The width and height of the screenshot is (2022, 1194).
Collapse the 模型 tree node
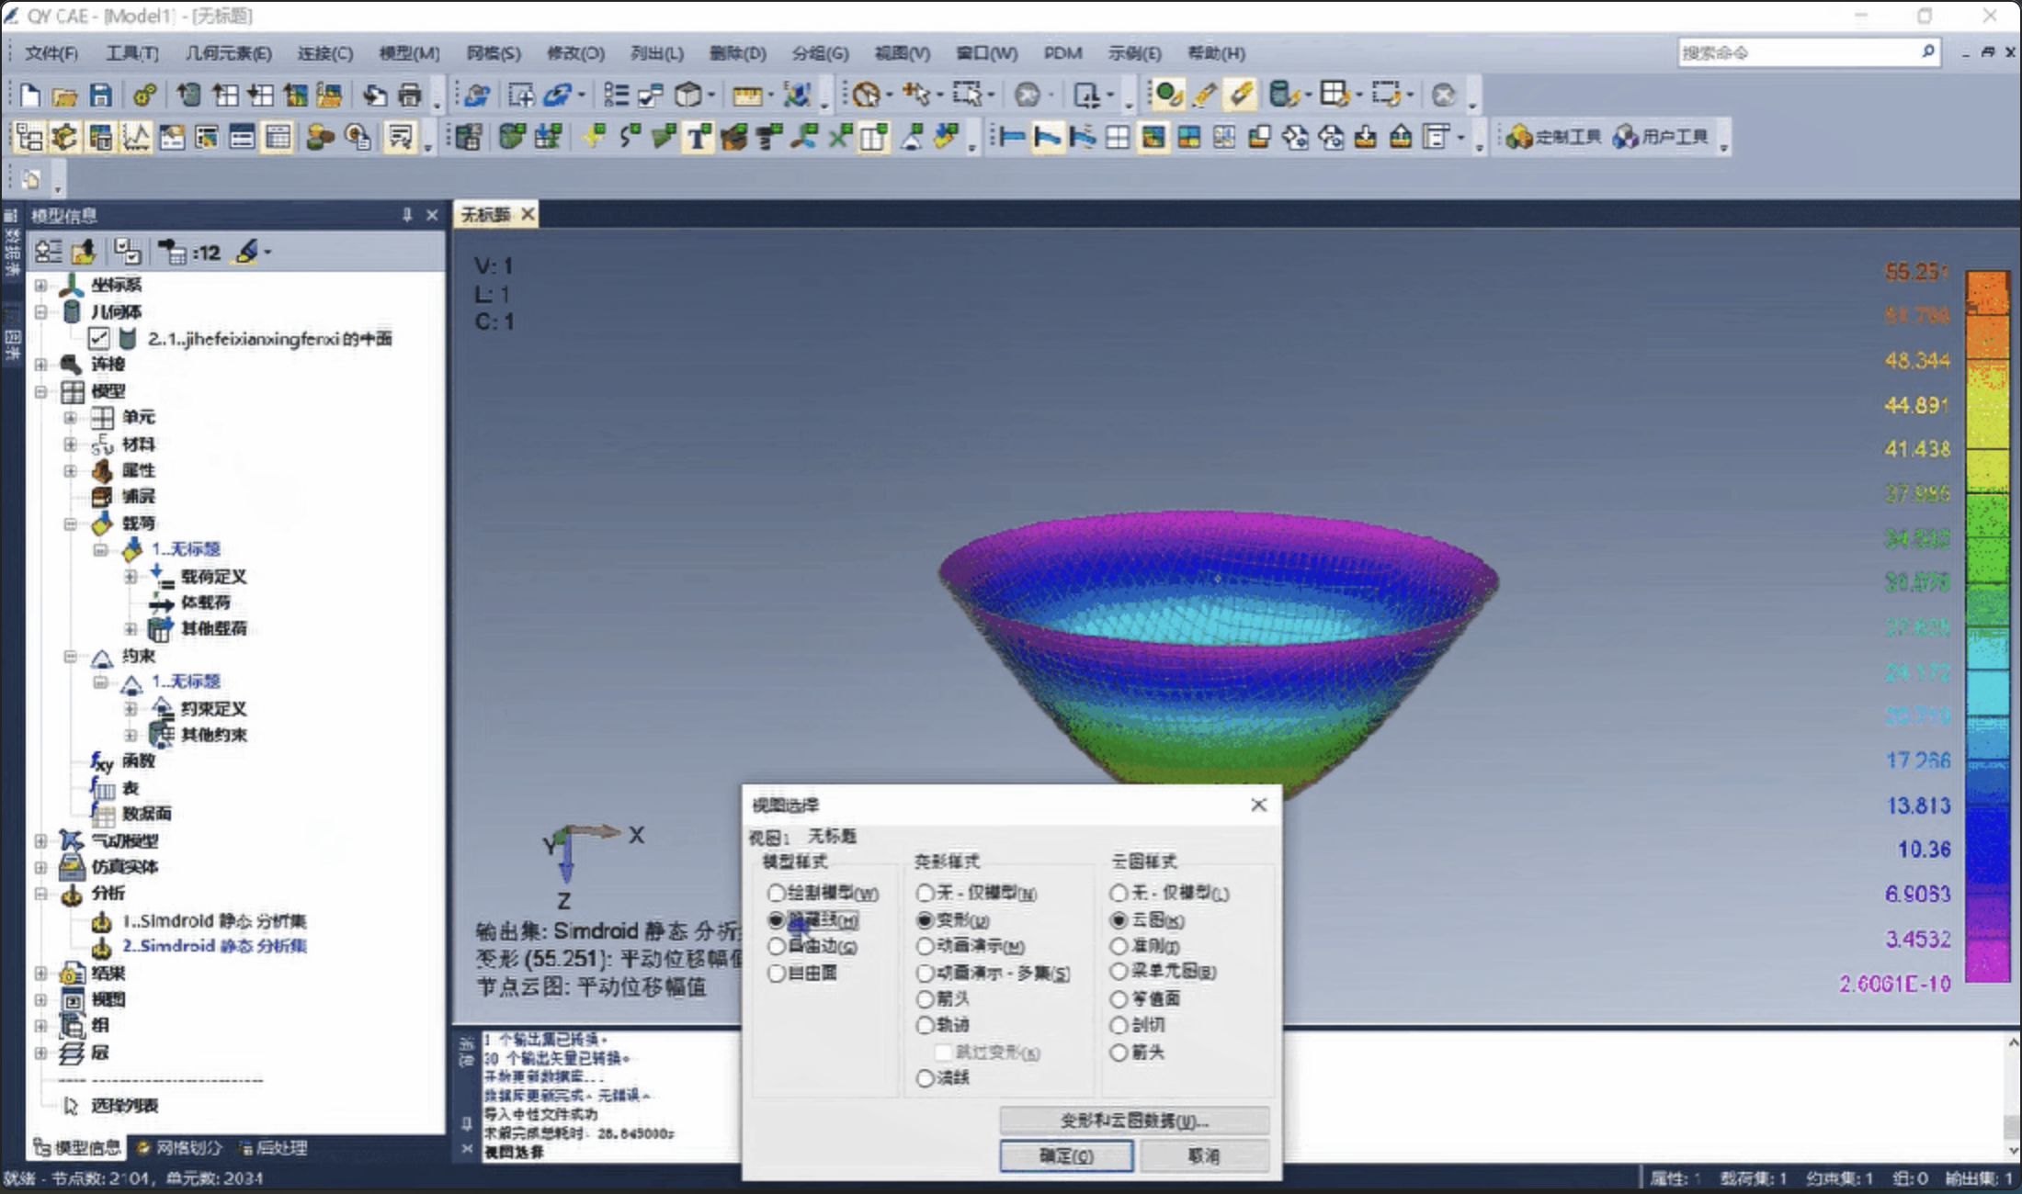click(40, 392)
